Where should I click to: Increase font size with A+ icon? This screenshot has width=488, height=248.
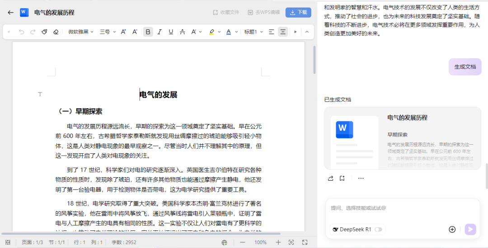(123, 32)
